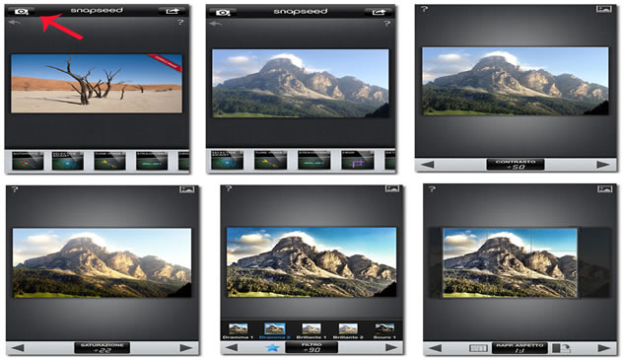Tap the help question mark above the crop grid photo
This screenshot has height=360, width=623.
[x=432, y=189]
